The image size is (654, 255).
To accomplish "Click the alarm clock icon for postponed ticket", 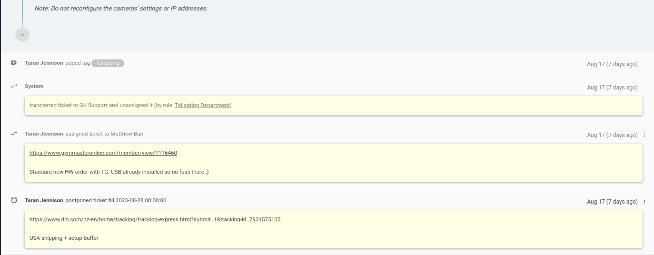I will (x=14, y=200).
